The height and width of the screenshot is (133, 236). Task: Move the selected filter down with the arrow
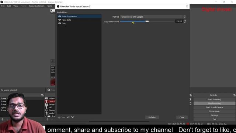73,117
